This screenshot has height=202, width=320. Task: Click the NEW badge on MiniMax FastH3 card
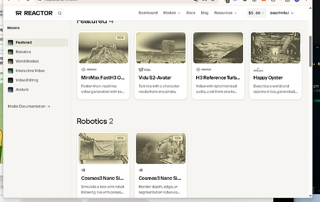(120, 37)
